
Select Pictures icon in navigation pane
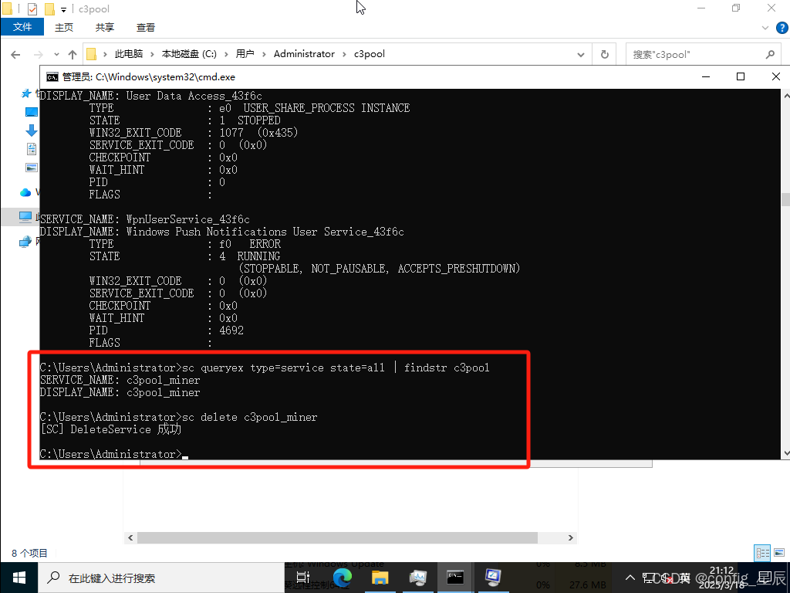[31, 168]
